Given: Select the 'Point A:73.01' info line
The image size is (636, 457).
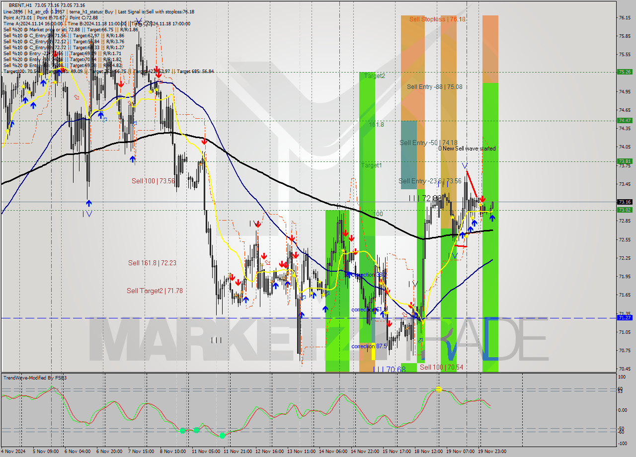Looking at the screenshot, I should click(x=18, y=17).
